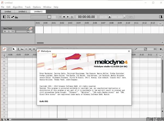The image size is (164, 121).
Task: Click the pitch grid blob icon
Action: click(136, 49)
